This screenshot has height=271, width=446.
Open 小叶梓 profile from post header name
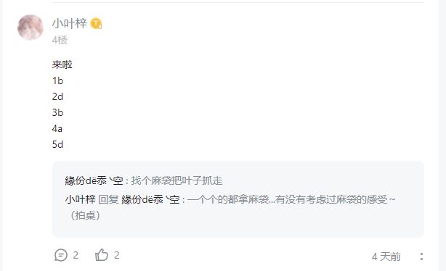(70, 23)
